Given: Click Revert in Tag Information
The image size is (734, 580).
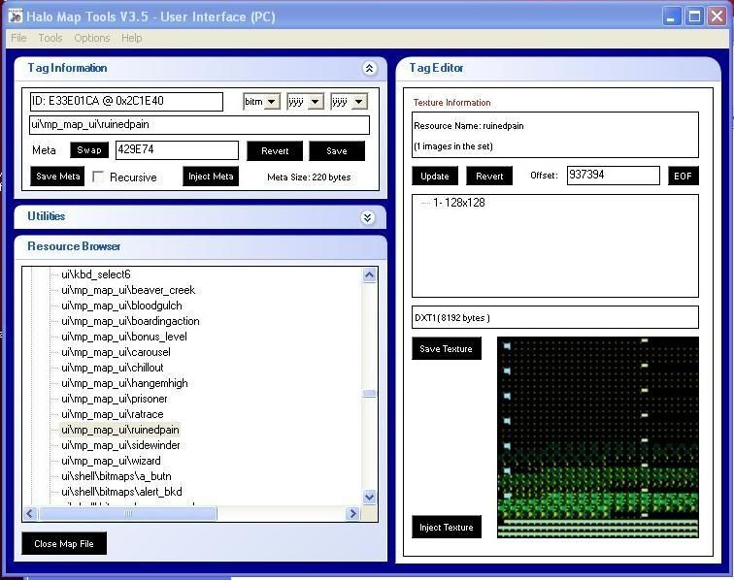Looking at the screenshot, I should tap(275, 151).
